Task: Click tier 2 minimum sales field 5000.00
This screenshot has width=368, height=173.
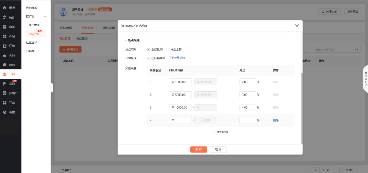Action: pos(180,95)
